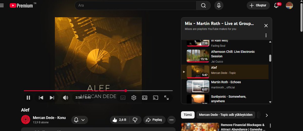This screenshot has height=131, width=303.
Task: Open the account avatar menu
Action: click(289, 5)
